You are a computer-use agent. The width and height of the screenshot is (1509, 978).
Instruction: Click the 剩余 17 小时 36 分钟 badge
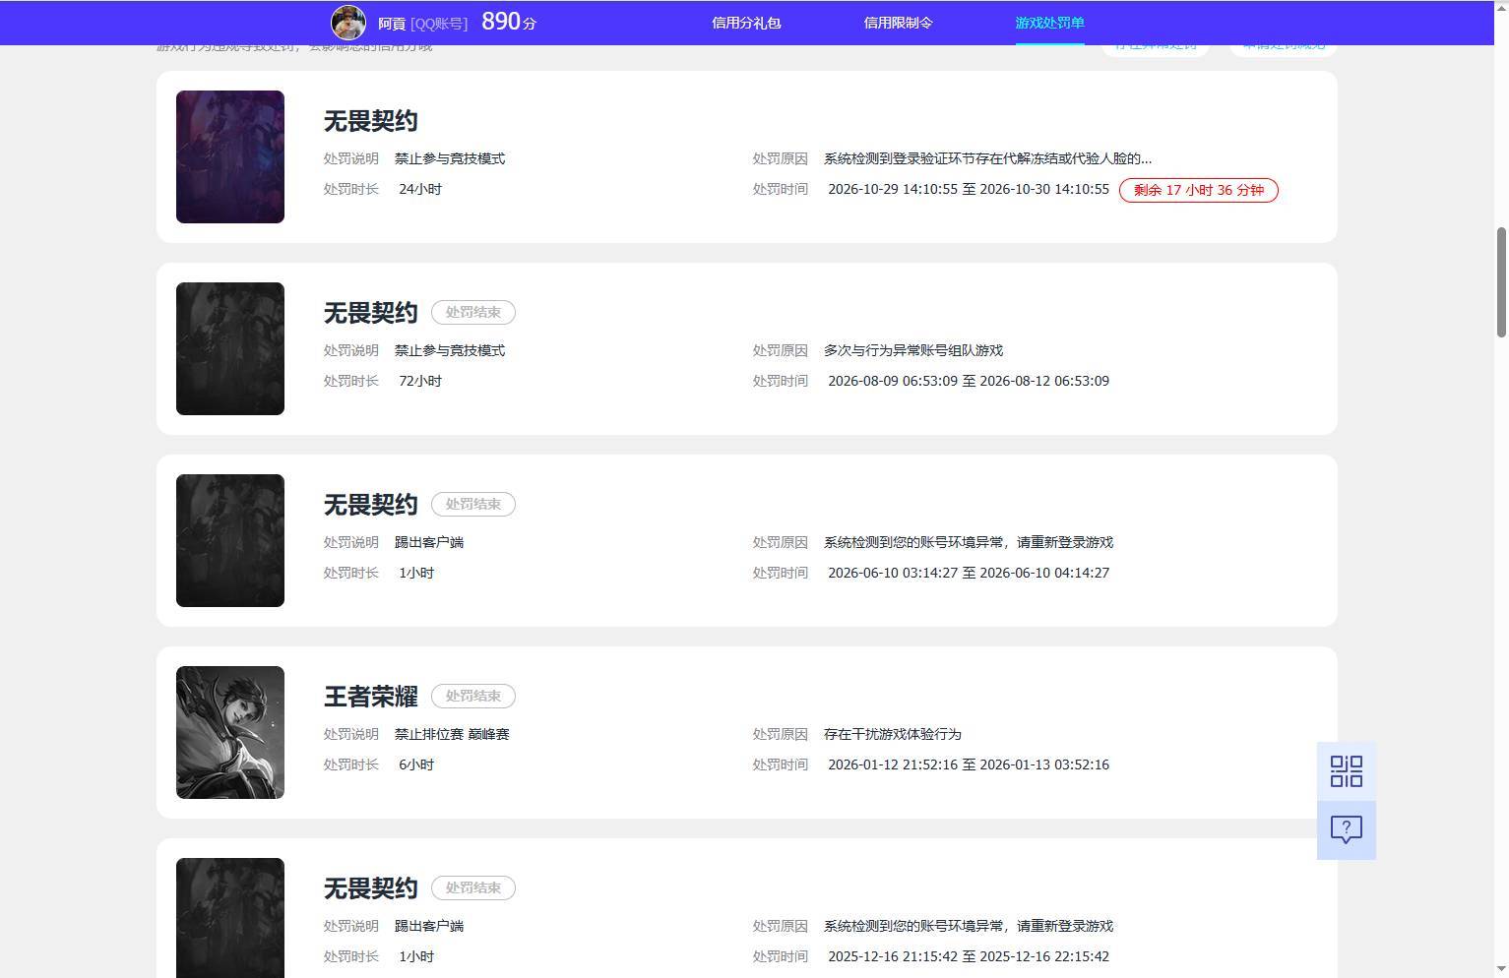coord(1199,190)
